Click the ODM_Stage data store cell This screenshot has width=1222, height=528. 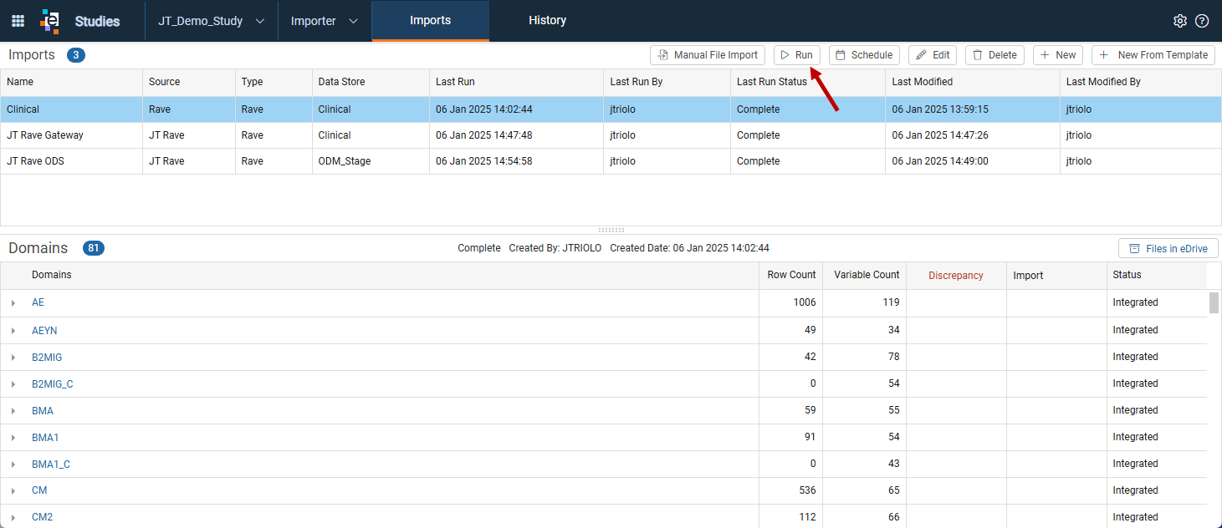pyautogui.click(x=371, y=161)
